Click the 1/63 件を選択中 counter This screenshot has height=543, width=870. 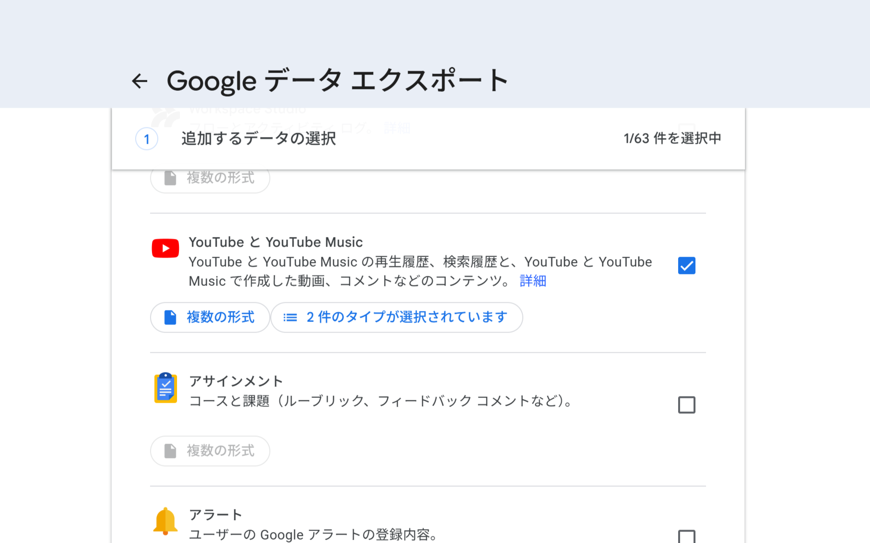click(671, 138)
